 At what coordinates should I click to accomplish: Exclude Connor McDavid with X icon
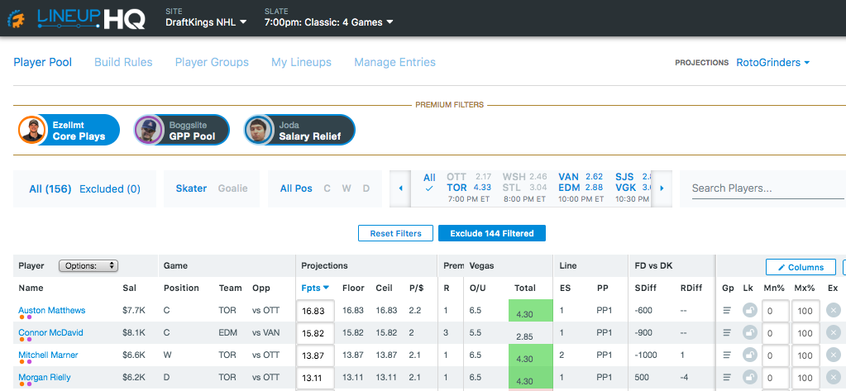pos(833,333)
